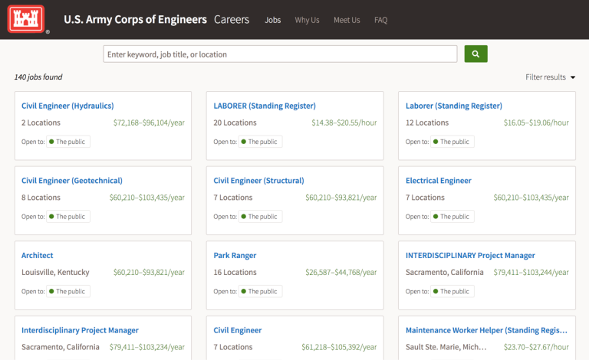This screenshot has width=589, height=360.
Task: Click $23.70–$27.67/hour salary text
Action: 536,347
